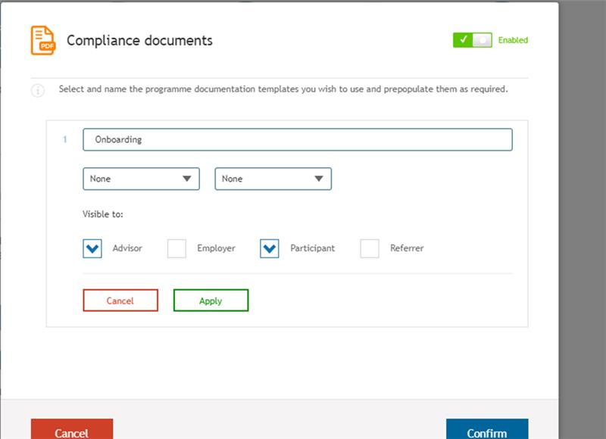The width and height of the screenshot is (606, 439).
Task: Click the Referrer label text
Action: point(407,248)
